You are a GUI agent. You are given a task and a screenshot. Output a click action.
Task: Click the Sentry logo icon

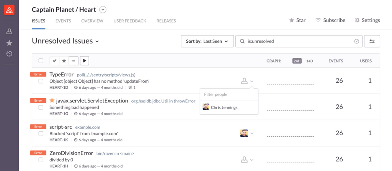(x=9, y=10)
